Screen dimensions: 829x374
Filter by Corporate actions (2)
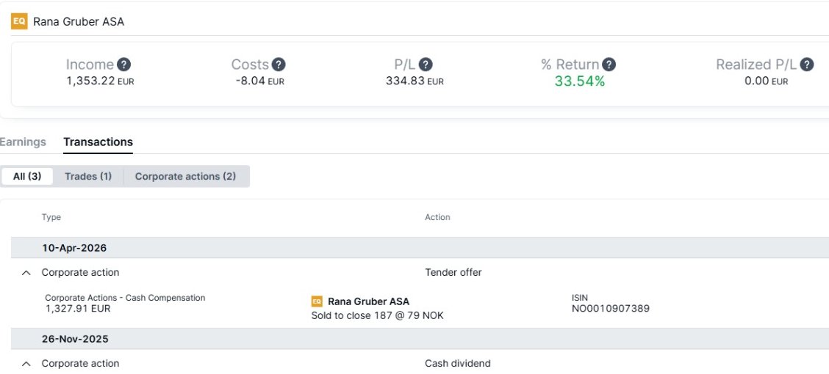(186, 176)
